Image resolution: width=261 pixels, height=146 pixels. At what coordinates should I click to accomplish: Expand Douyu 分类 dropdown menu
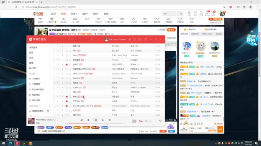click(x=74, y=14)
